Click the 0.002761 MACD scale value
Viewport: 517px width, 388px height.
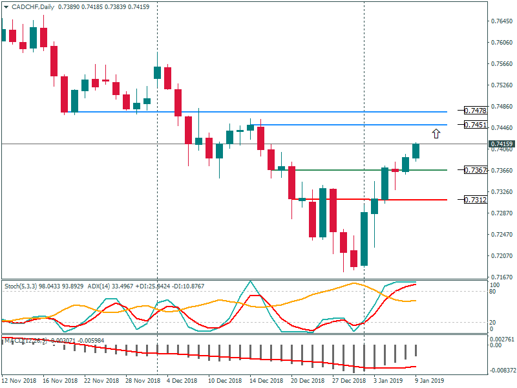(502, 339)
